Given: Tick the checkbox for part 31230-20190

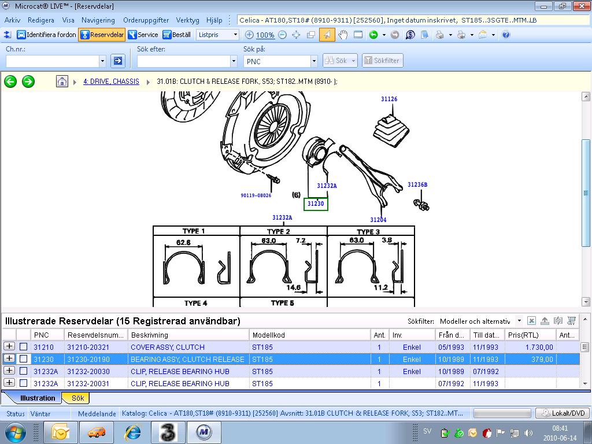Looking at the screenshot, I should [23, 358].
